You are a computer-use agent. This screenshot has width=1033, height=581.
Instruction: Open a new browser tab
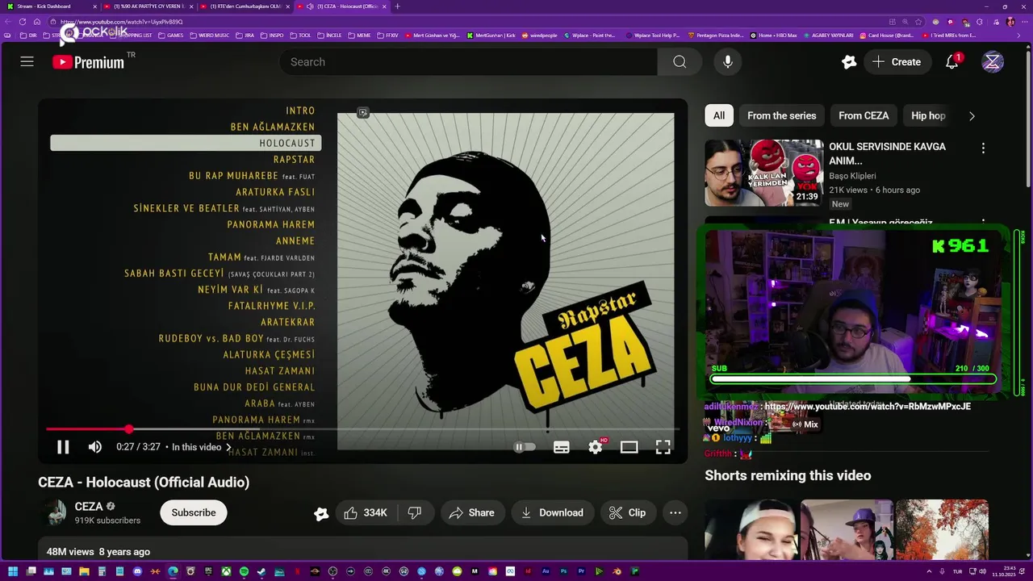pyautogui.click(x=397, y=6)
